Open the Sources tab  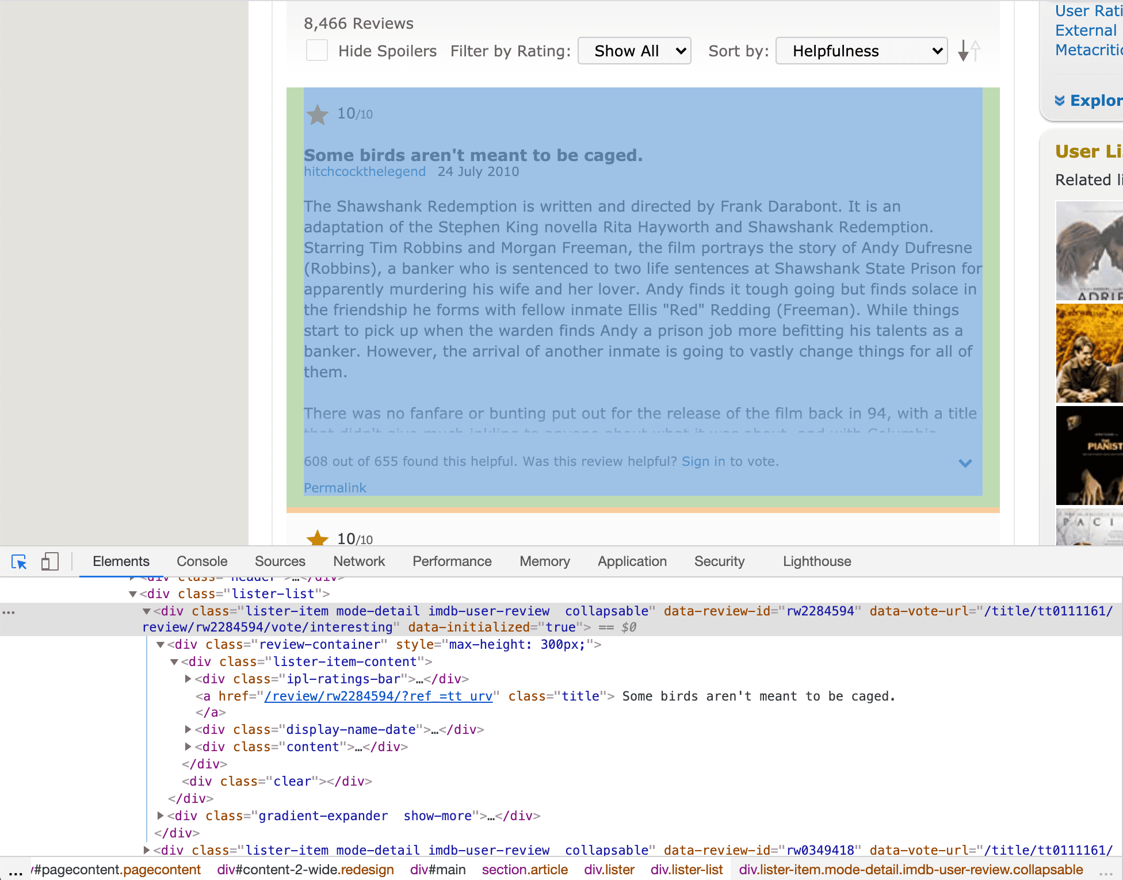280,561
